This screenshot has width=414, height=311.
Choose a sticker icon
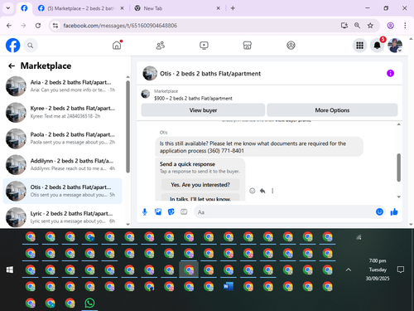click(171, 212)
